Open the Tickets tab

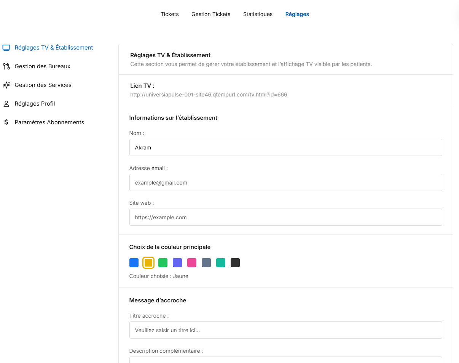pyautogui.click(x=169, y=14)
